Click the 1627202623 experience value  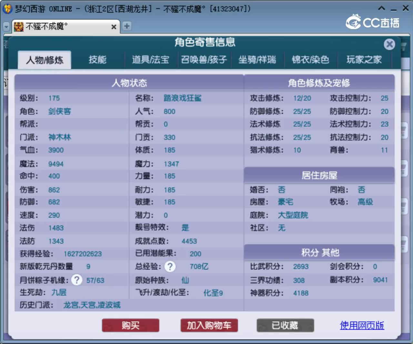point(83,254)
